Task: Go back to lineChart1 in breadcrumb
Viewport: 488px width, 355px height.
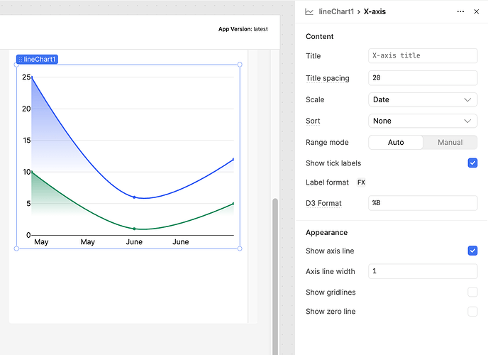Action: click(336, 12)
